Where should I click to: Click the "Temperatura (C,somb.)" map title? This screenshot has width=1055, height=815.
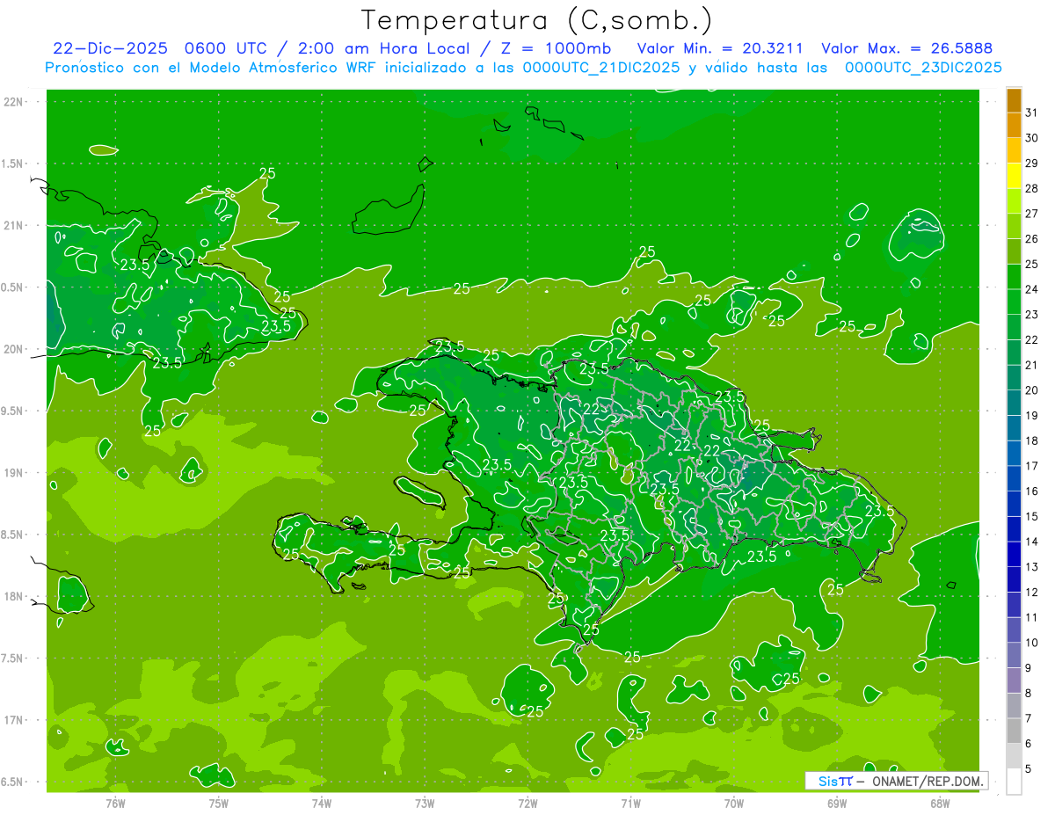point(536,20)
